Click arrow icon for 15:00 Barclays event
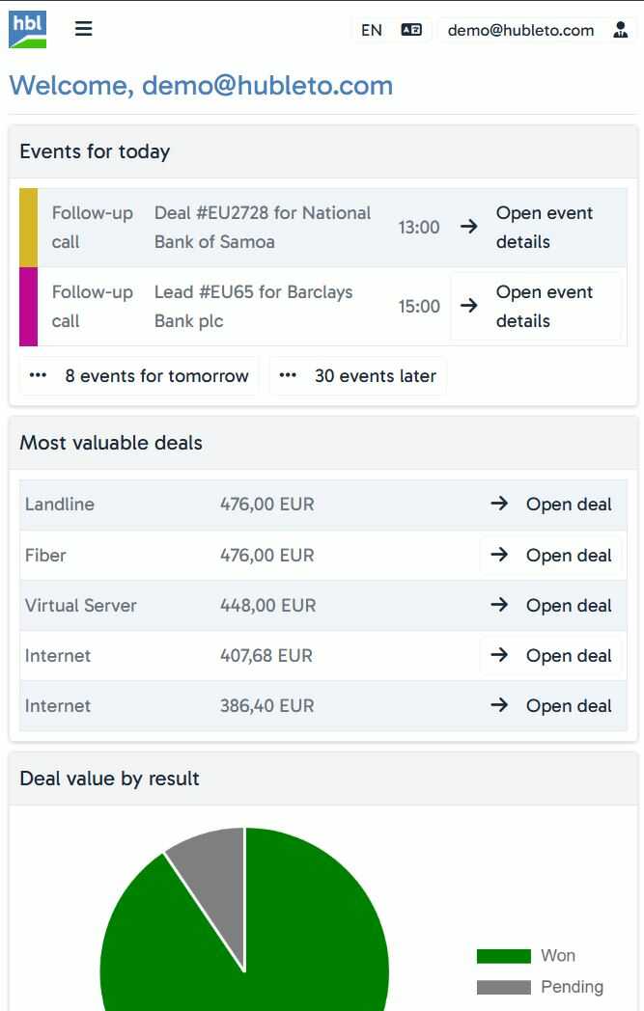The height and width of the screenshot is (1011, 644). (468, 306)
